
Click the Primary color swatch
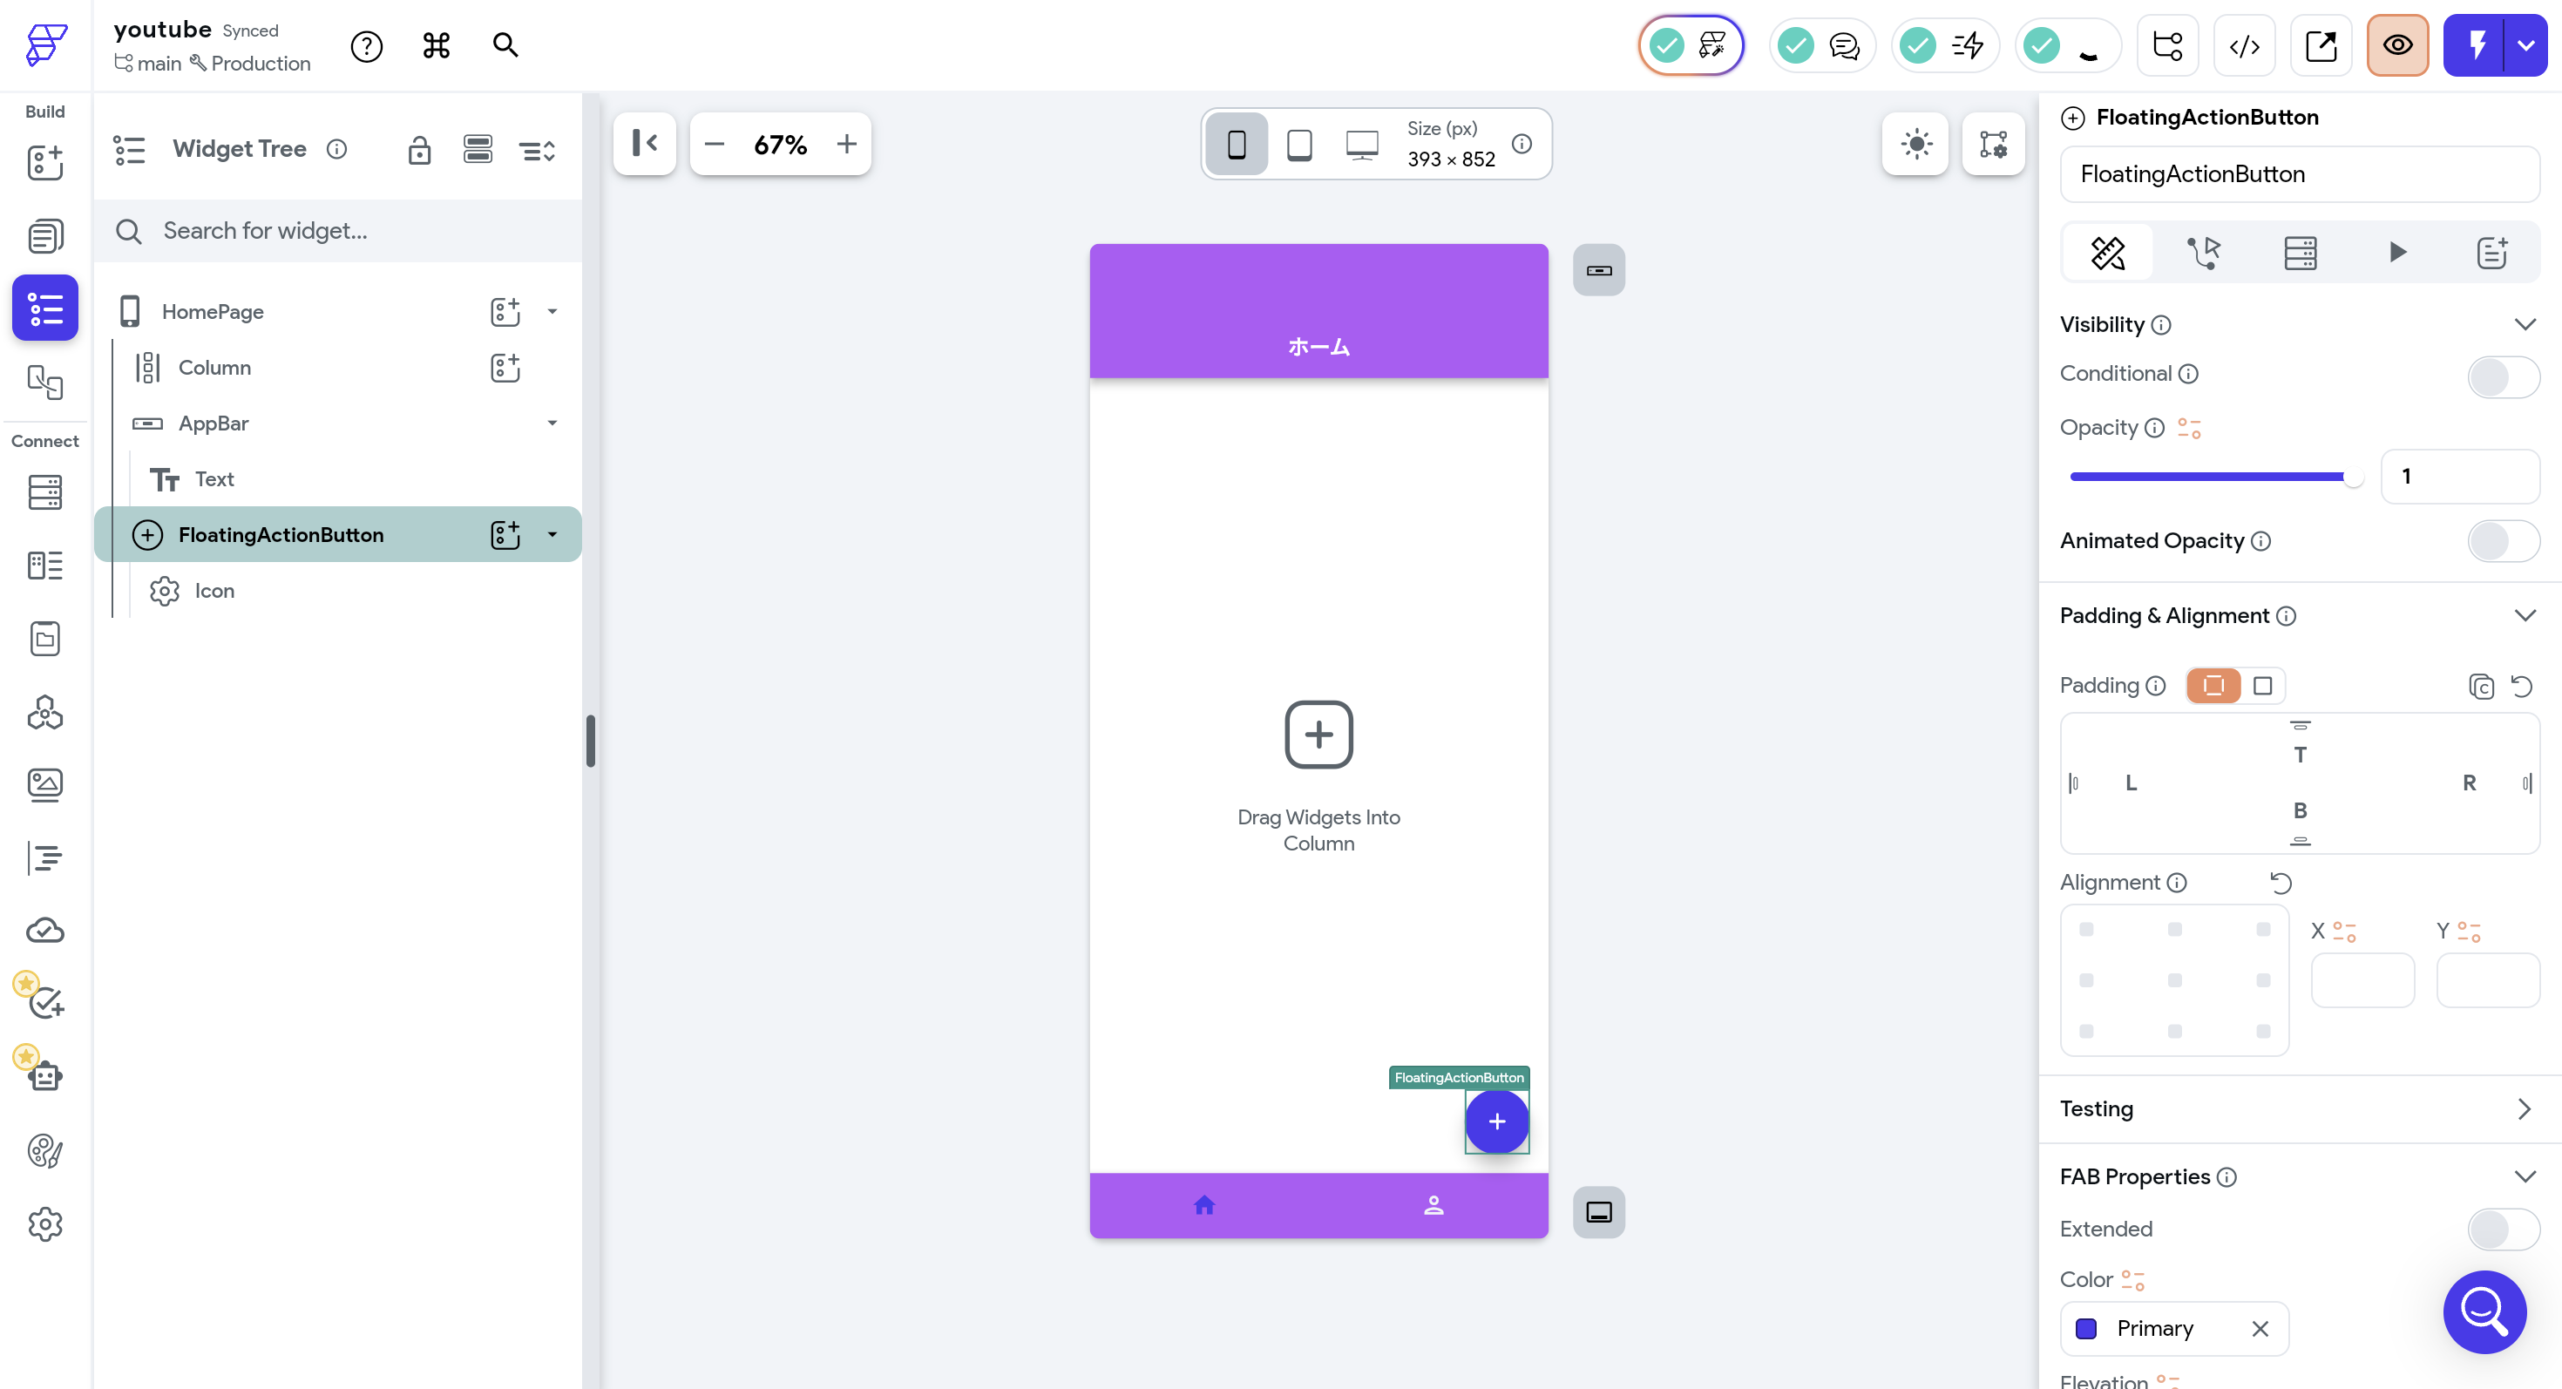pyautogui.click(x=2086, y=1328)
